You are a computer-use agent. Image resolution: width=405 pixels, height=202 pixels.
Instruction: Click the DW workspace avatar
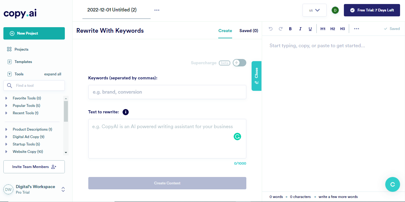[x=8, y=189]
